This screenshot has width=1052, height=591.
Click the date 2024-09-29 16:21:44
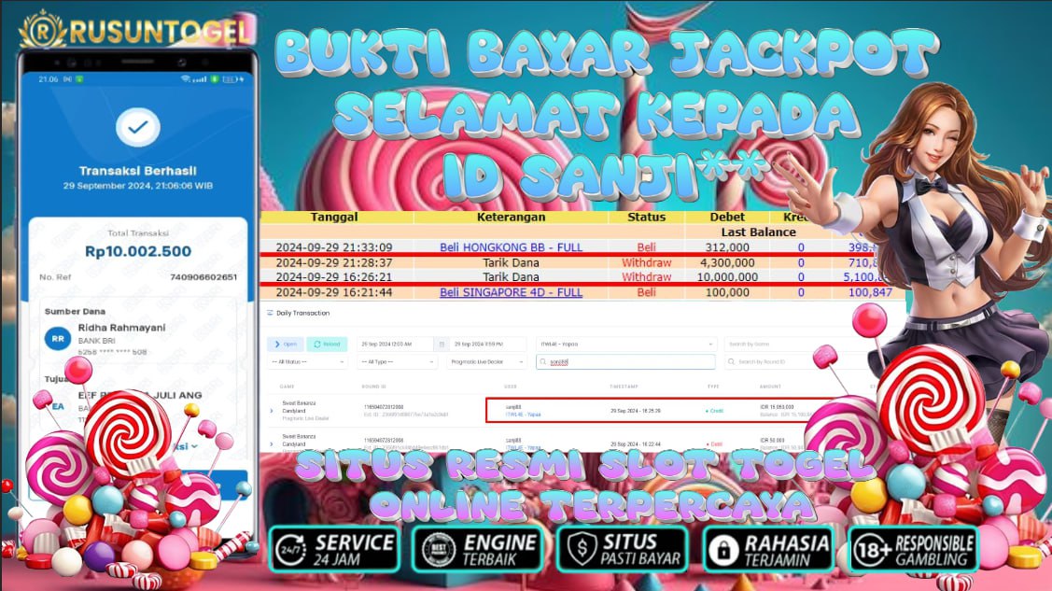(334, 292)
